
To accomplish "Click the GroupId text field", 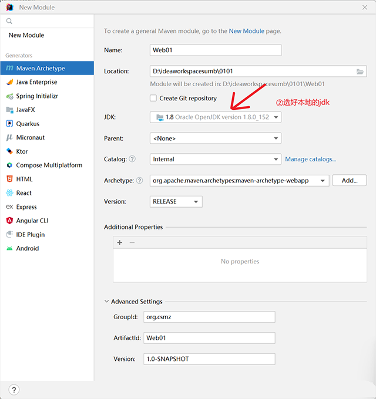I will 209,317.
